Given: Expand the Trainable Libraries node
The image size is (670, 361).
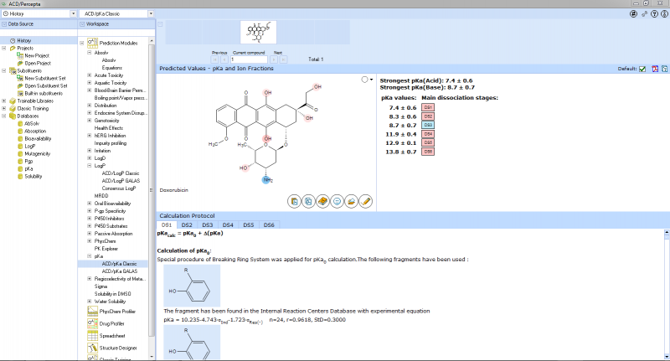Looking at the screenshot, I should [x=4, y=101].
